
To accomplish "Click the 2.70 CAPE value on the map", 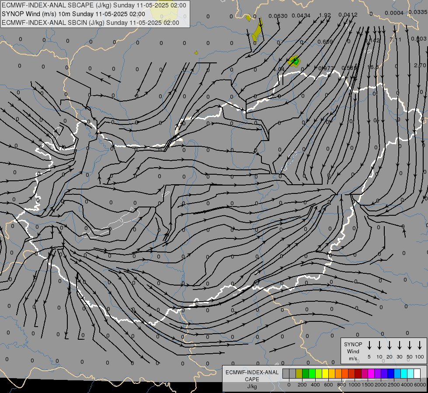I will point(420,65).
